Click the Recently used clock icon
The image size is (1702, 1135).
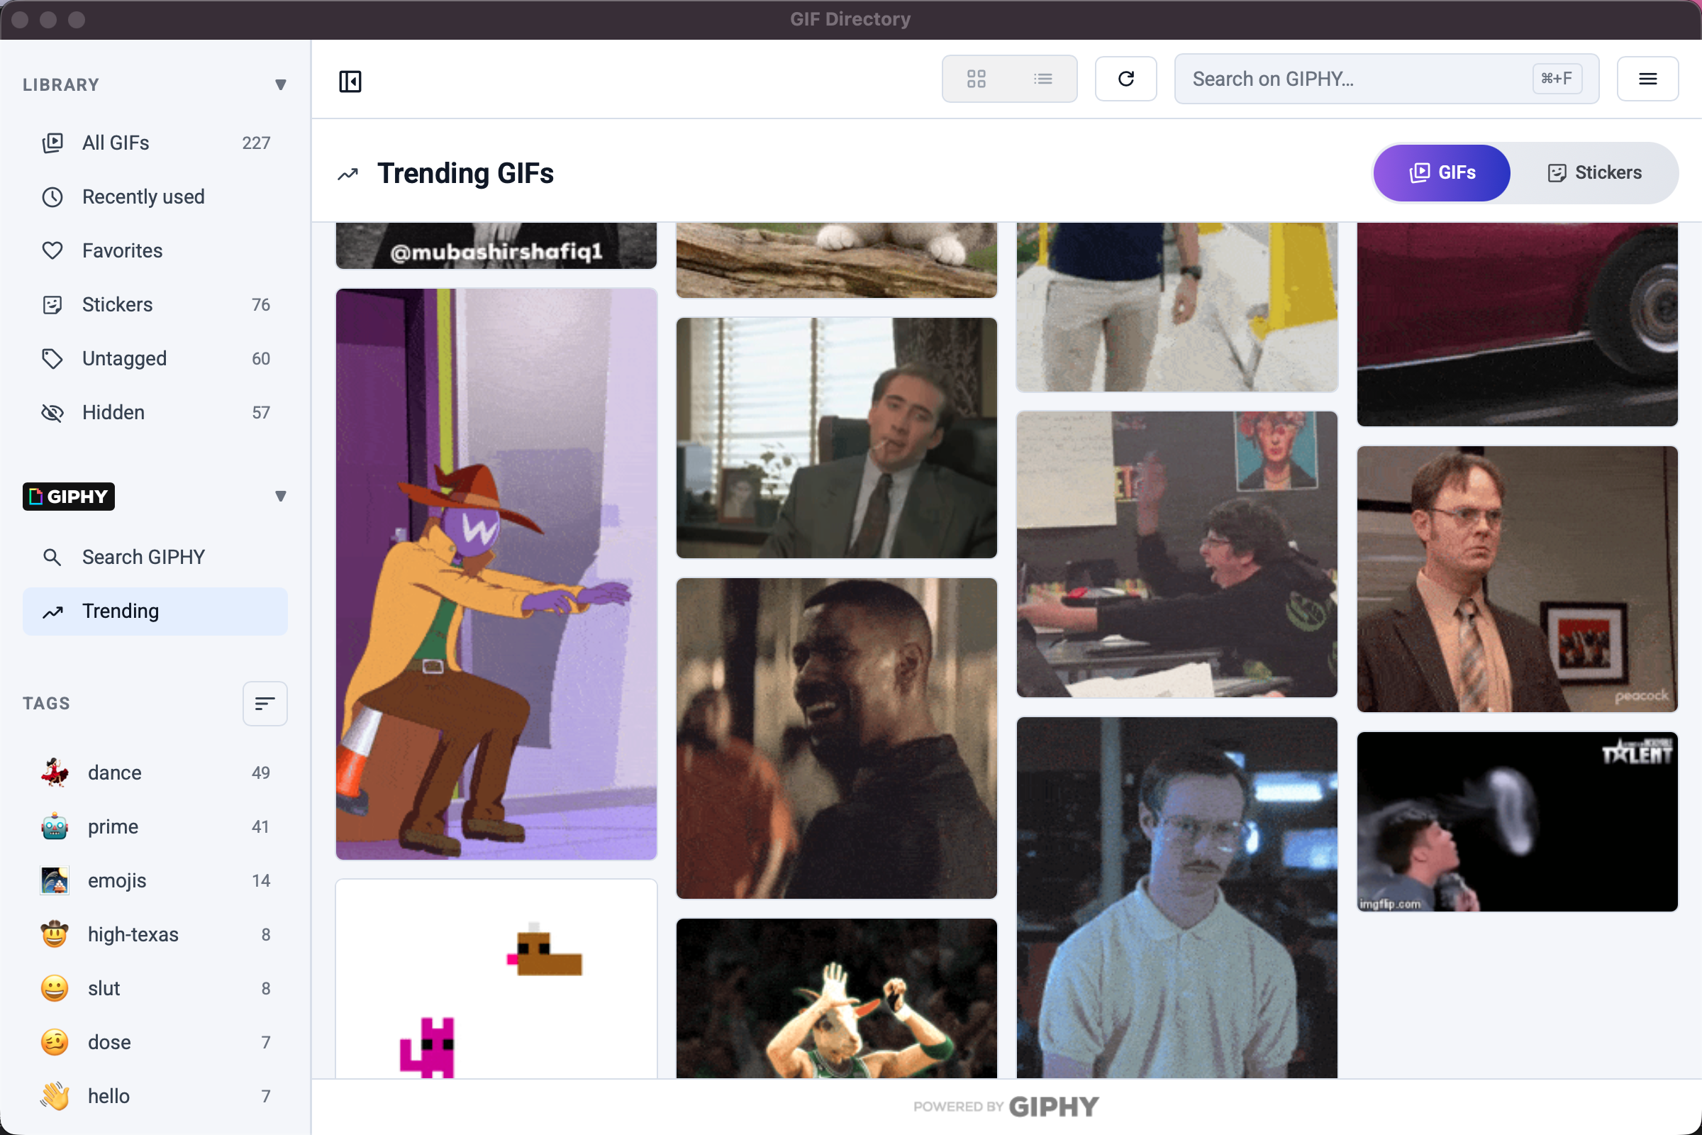[x=52, y=197]
